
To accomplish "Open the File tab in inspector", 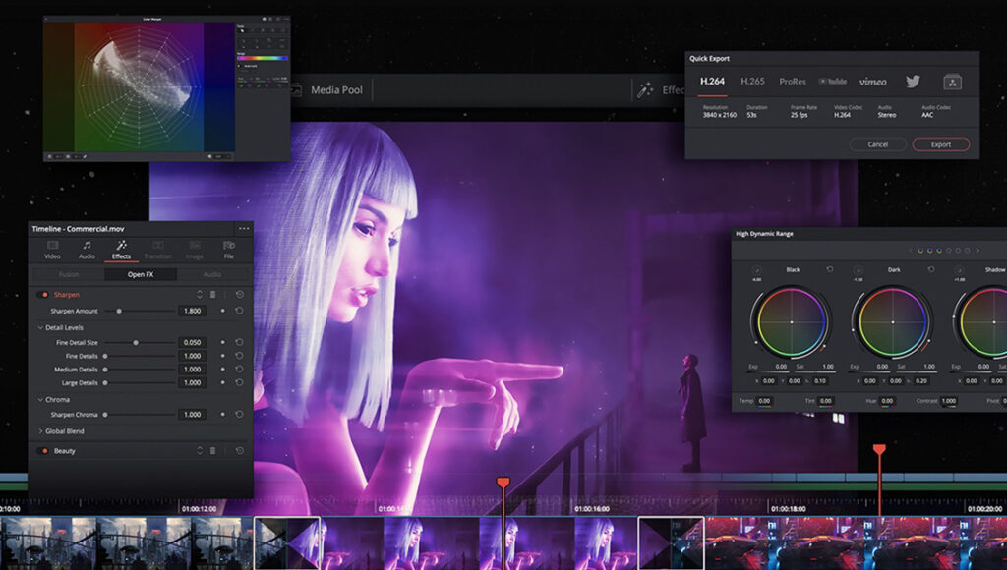I will pyautogui.click(x=228, y=250).
